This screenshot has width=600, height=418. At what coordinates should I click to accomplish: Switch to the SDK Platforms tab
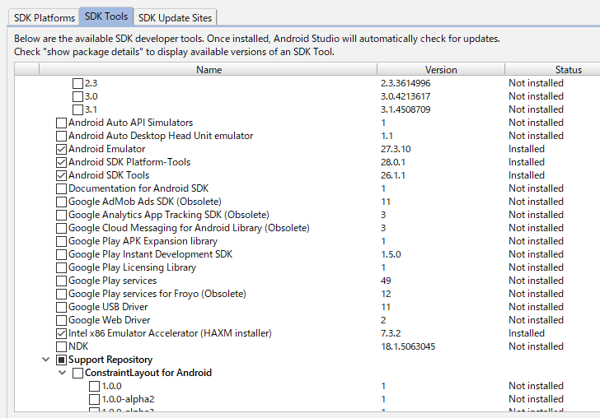pos(44,17)
